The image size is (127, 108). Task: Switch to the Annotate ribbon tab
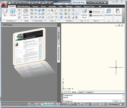pyautogui.click(x=52, y=7)
